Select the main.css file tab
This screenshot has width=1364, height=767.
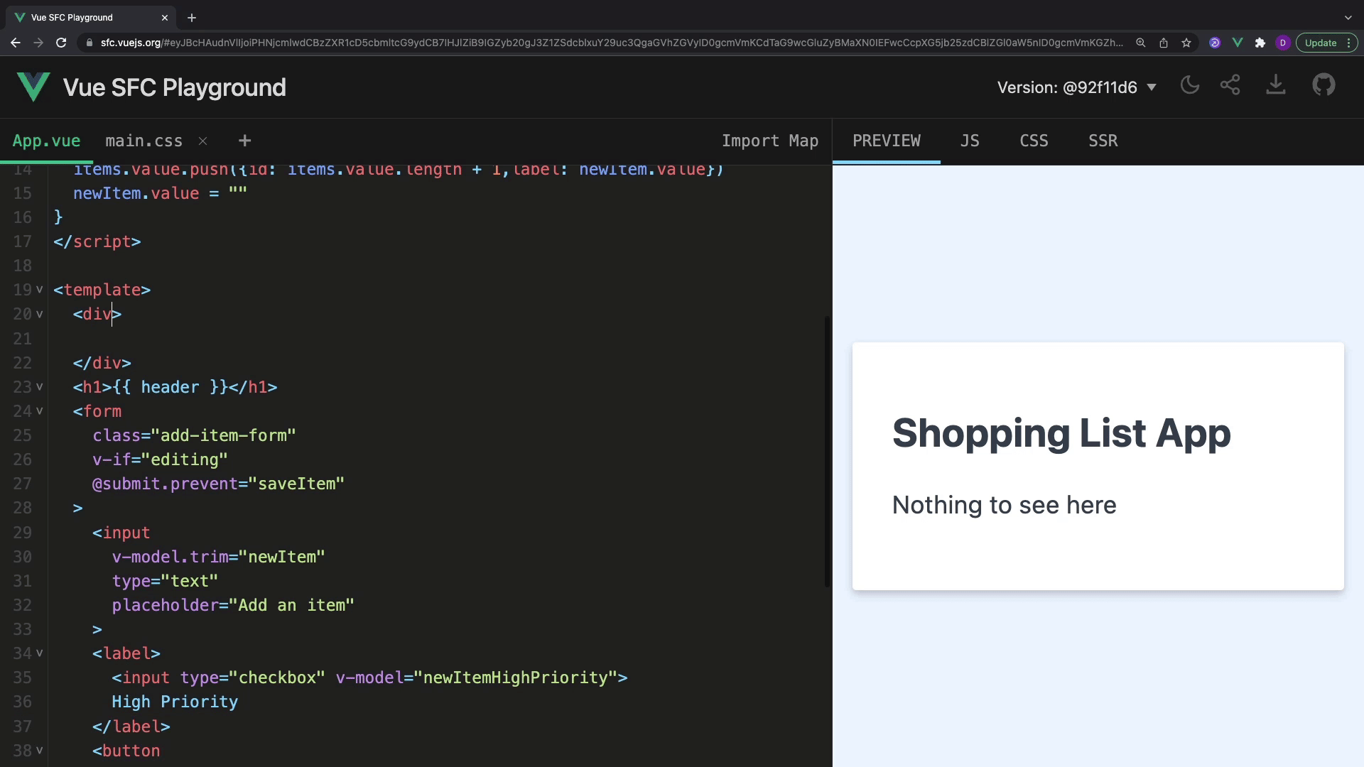click(144, 141)
